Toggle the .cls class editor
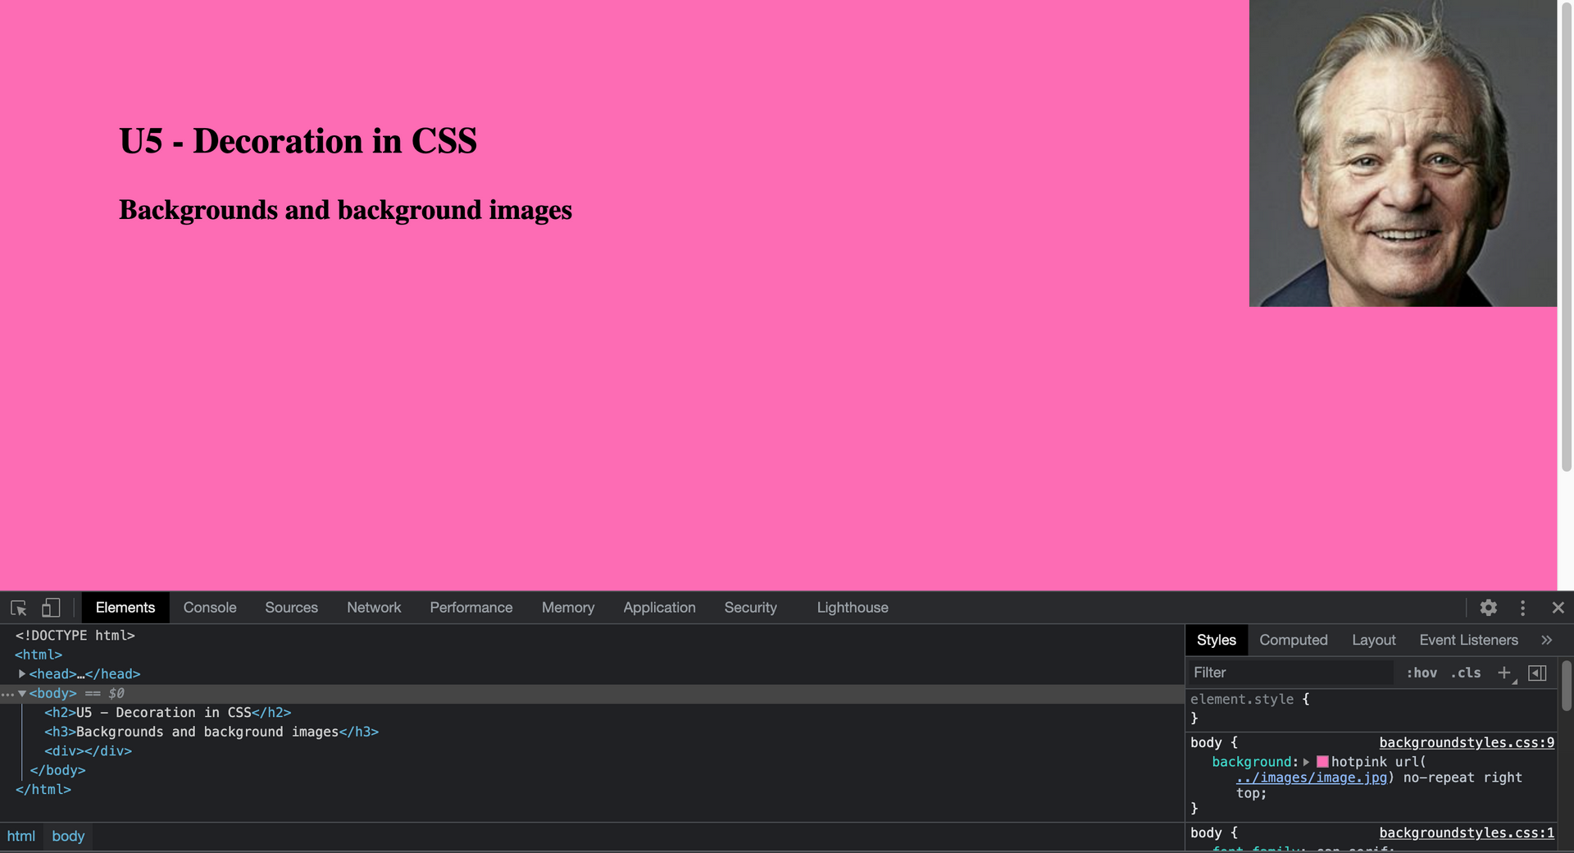Screen dimensions: 1574x853 pyautogui.click(x=1466, y=673)
